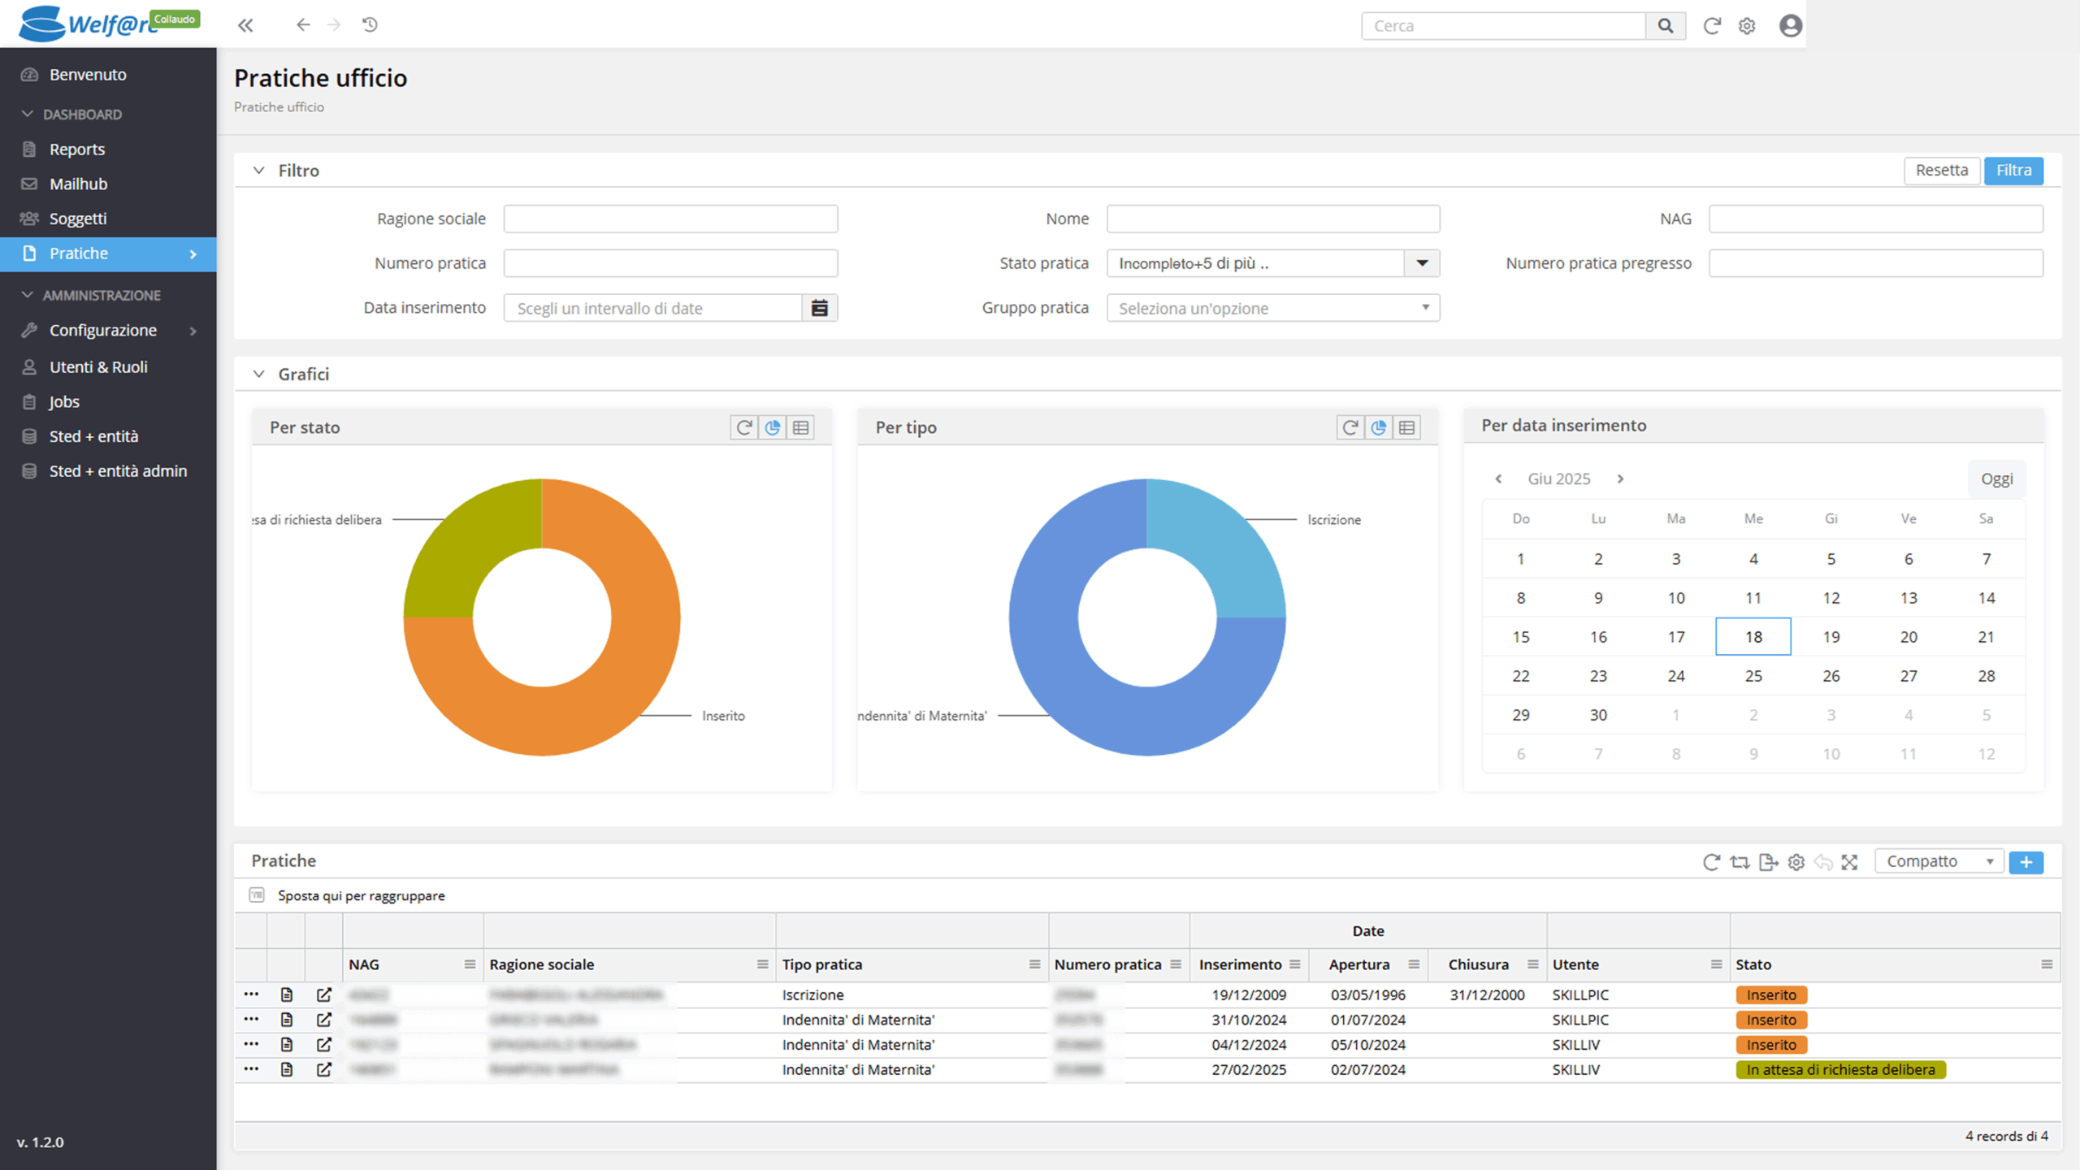Select day 25 in the calendar
The height and width of the screenshot is (1170, 2080).
(x=1753, y=675)
